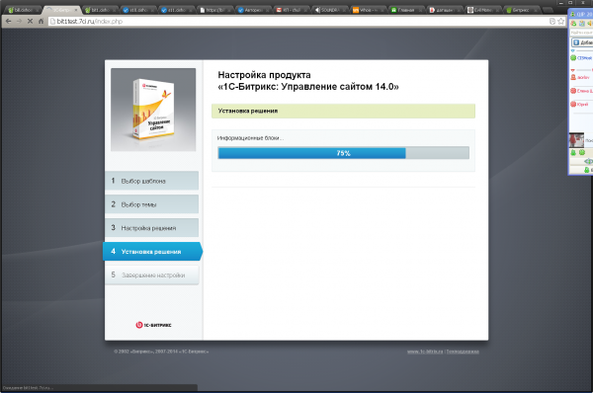Click the browser forward arrow
This screenshot has height=393, width=593.
[19, 21]
